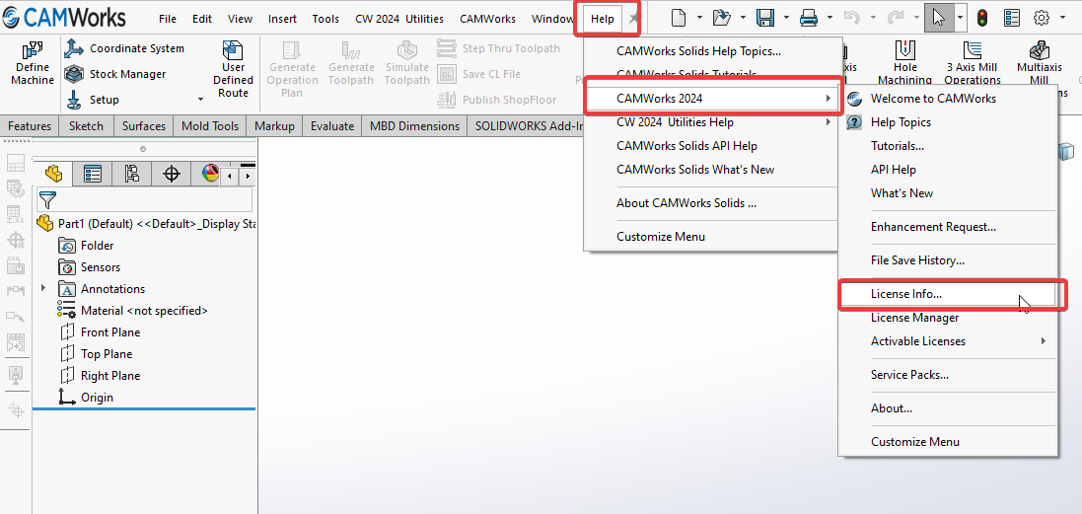Switch to the MBD Dimensions tab
The image size is (1082, 514).
[414, 125]
